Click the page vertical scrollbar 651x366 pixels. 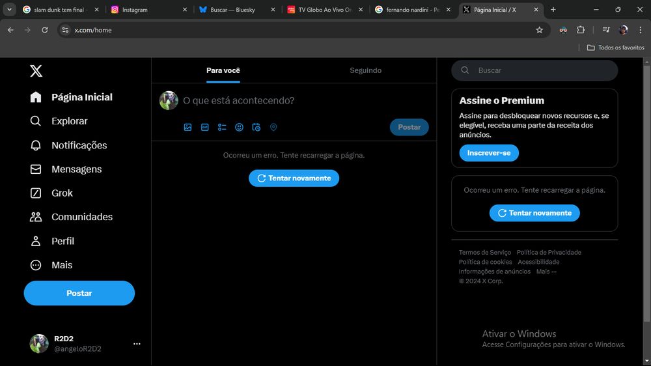(x=646, y=193)
